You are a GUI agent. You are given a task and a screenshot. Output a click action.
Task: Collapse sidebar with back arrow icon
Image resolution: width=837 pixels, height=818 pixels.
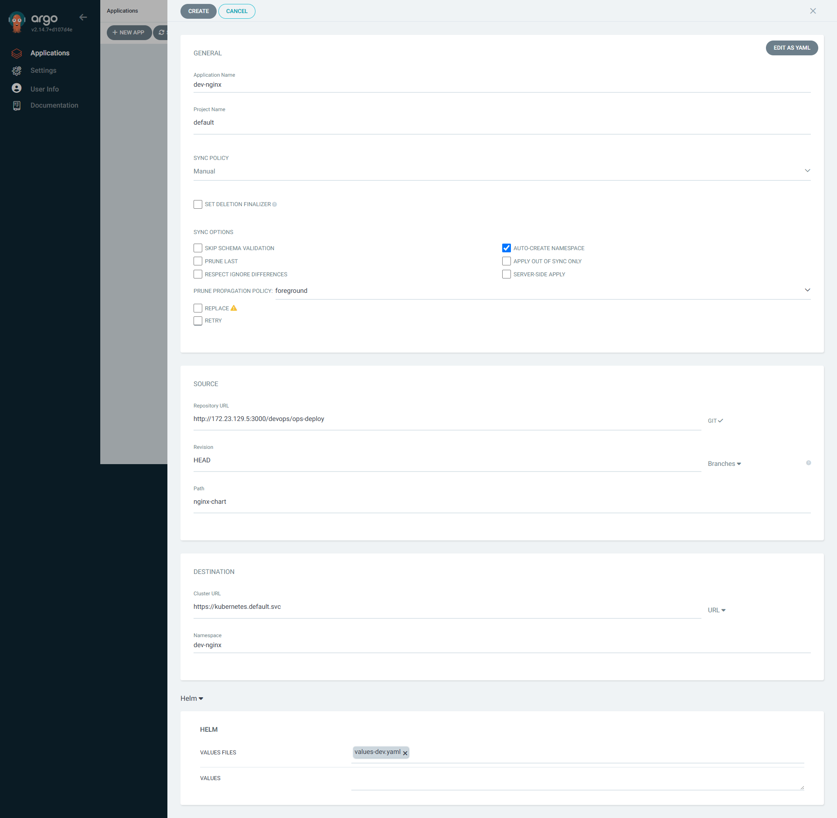point(83,17)
